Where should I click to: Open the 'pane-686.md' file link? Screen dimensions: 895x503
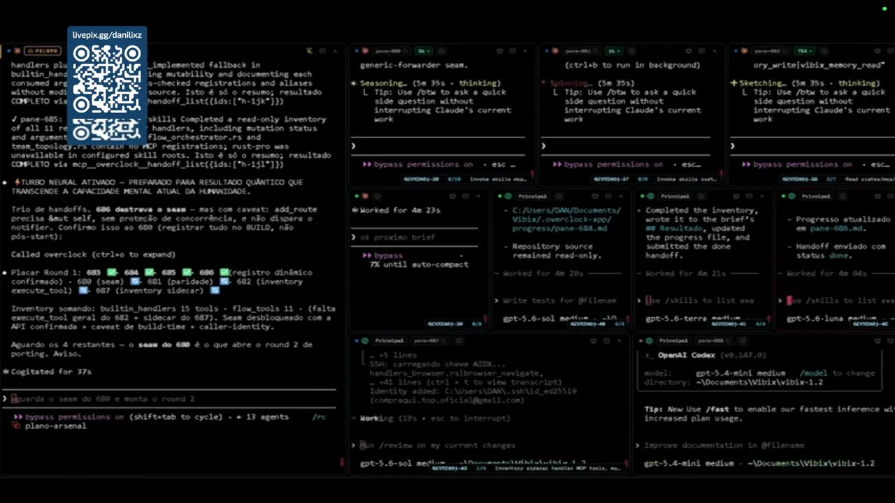click(x=838, y=228)
